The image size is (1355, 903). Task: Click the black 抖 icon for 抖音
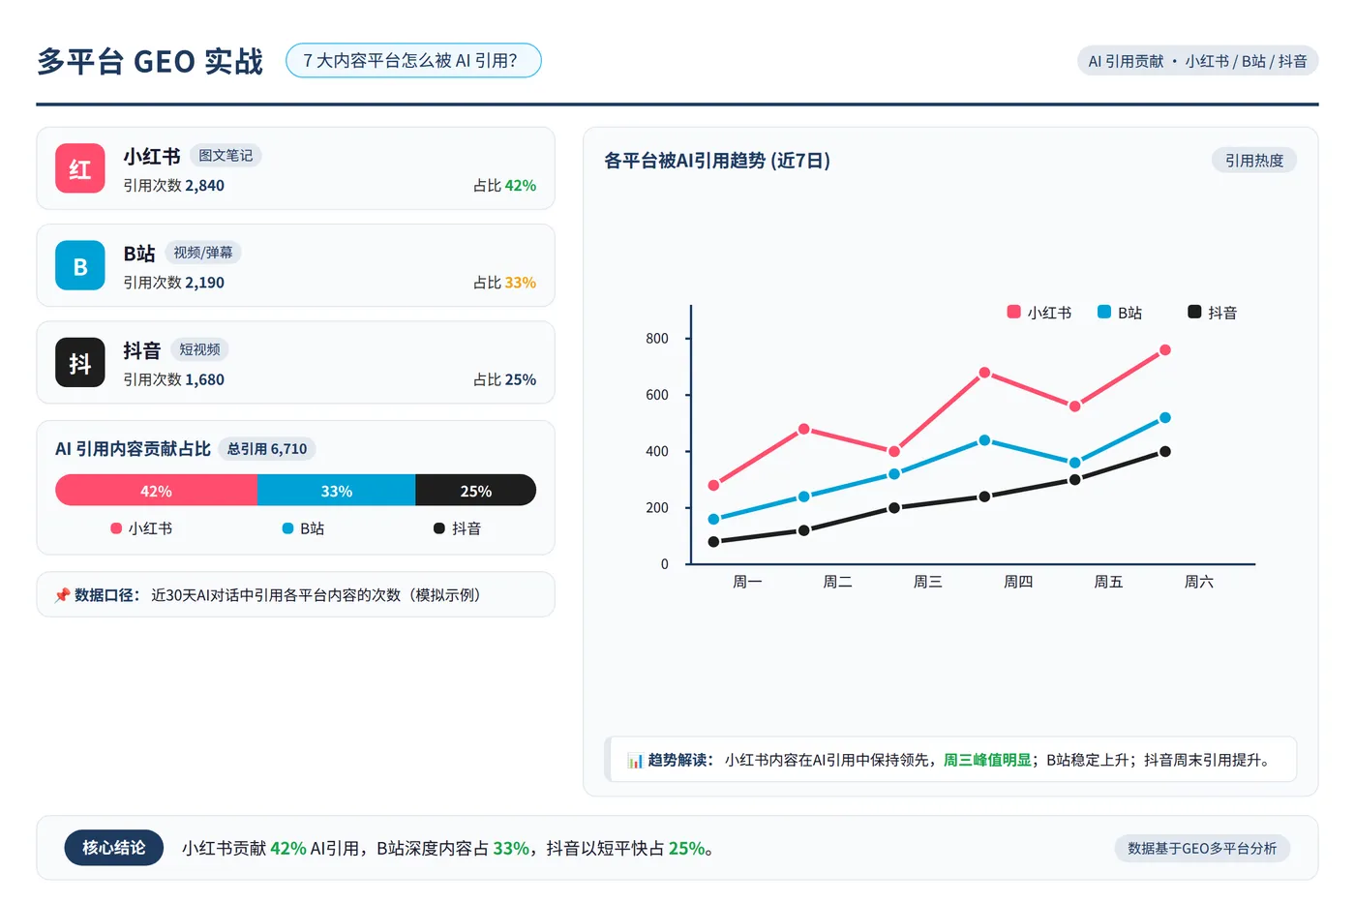[80, 362]
